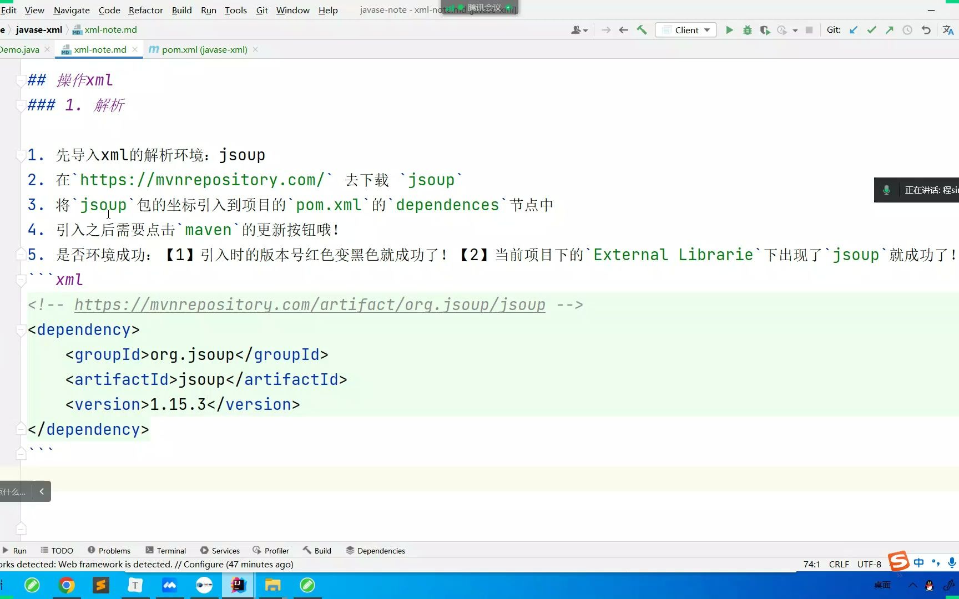Open the translation tool icon on the toolbar

(x=947, y=30)
